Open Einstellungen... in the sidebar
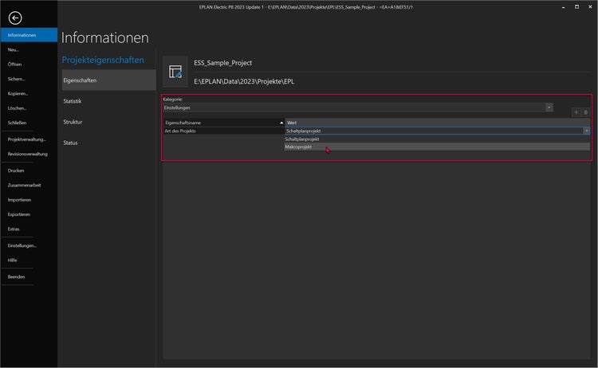Image resolution: width=598 pixels, height=368 pixels. 22,245
